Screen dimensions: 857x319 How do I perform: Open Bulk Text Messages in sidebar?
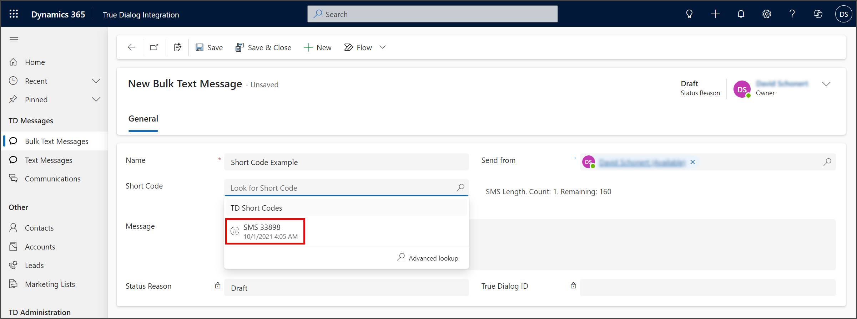coord(55,141)
